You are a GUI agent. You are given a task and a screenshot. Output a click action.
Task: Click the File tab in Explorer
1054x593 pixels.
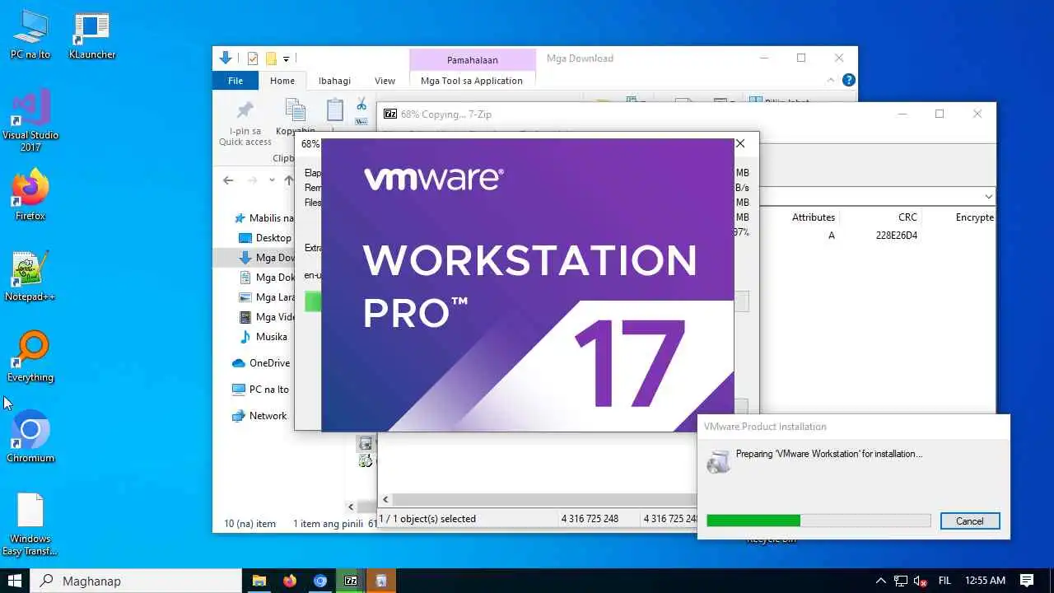(x=236, y=81)
